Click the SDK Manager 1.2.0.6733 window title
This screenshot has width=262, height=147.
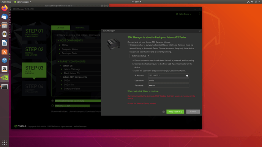(23, 9)
